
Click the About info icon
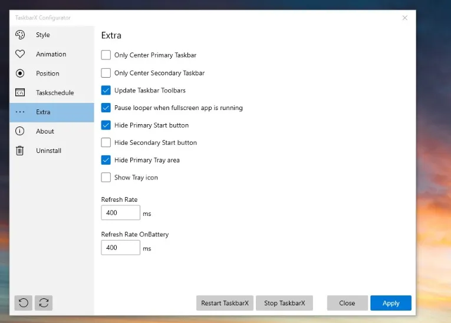click(20, 131)
